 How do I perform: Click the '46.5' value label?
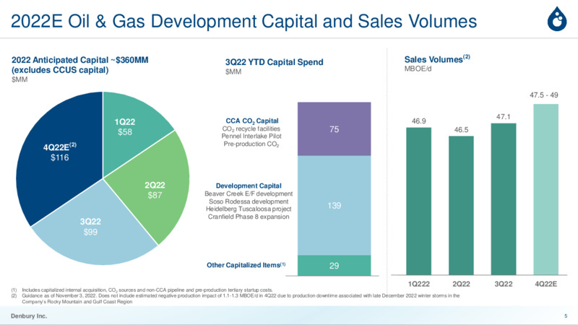coord(461,130)
